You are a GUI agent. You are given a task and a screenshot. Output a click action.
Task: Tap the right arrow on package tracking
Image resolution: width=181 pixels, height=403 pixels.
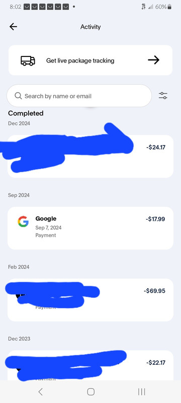tap(153, 60)
